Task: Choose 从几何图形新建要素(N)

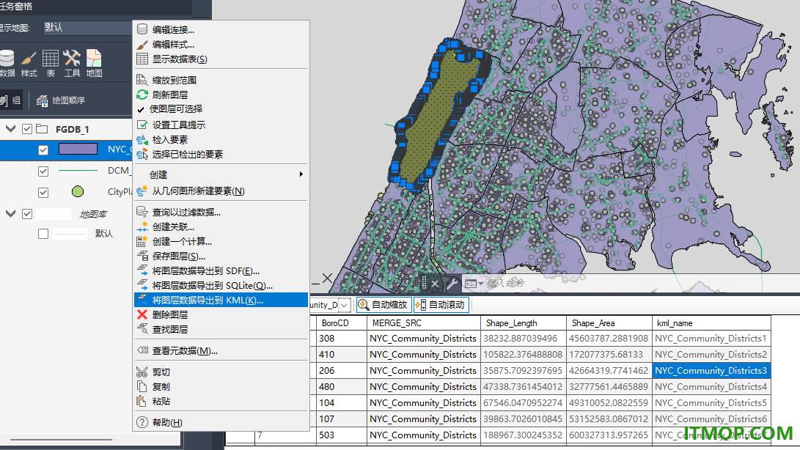Action: [221, 191]
